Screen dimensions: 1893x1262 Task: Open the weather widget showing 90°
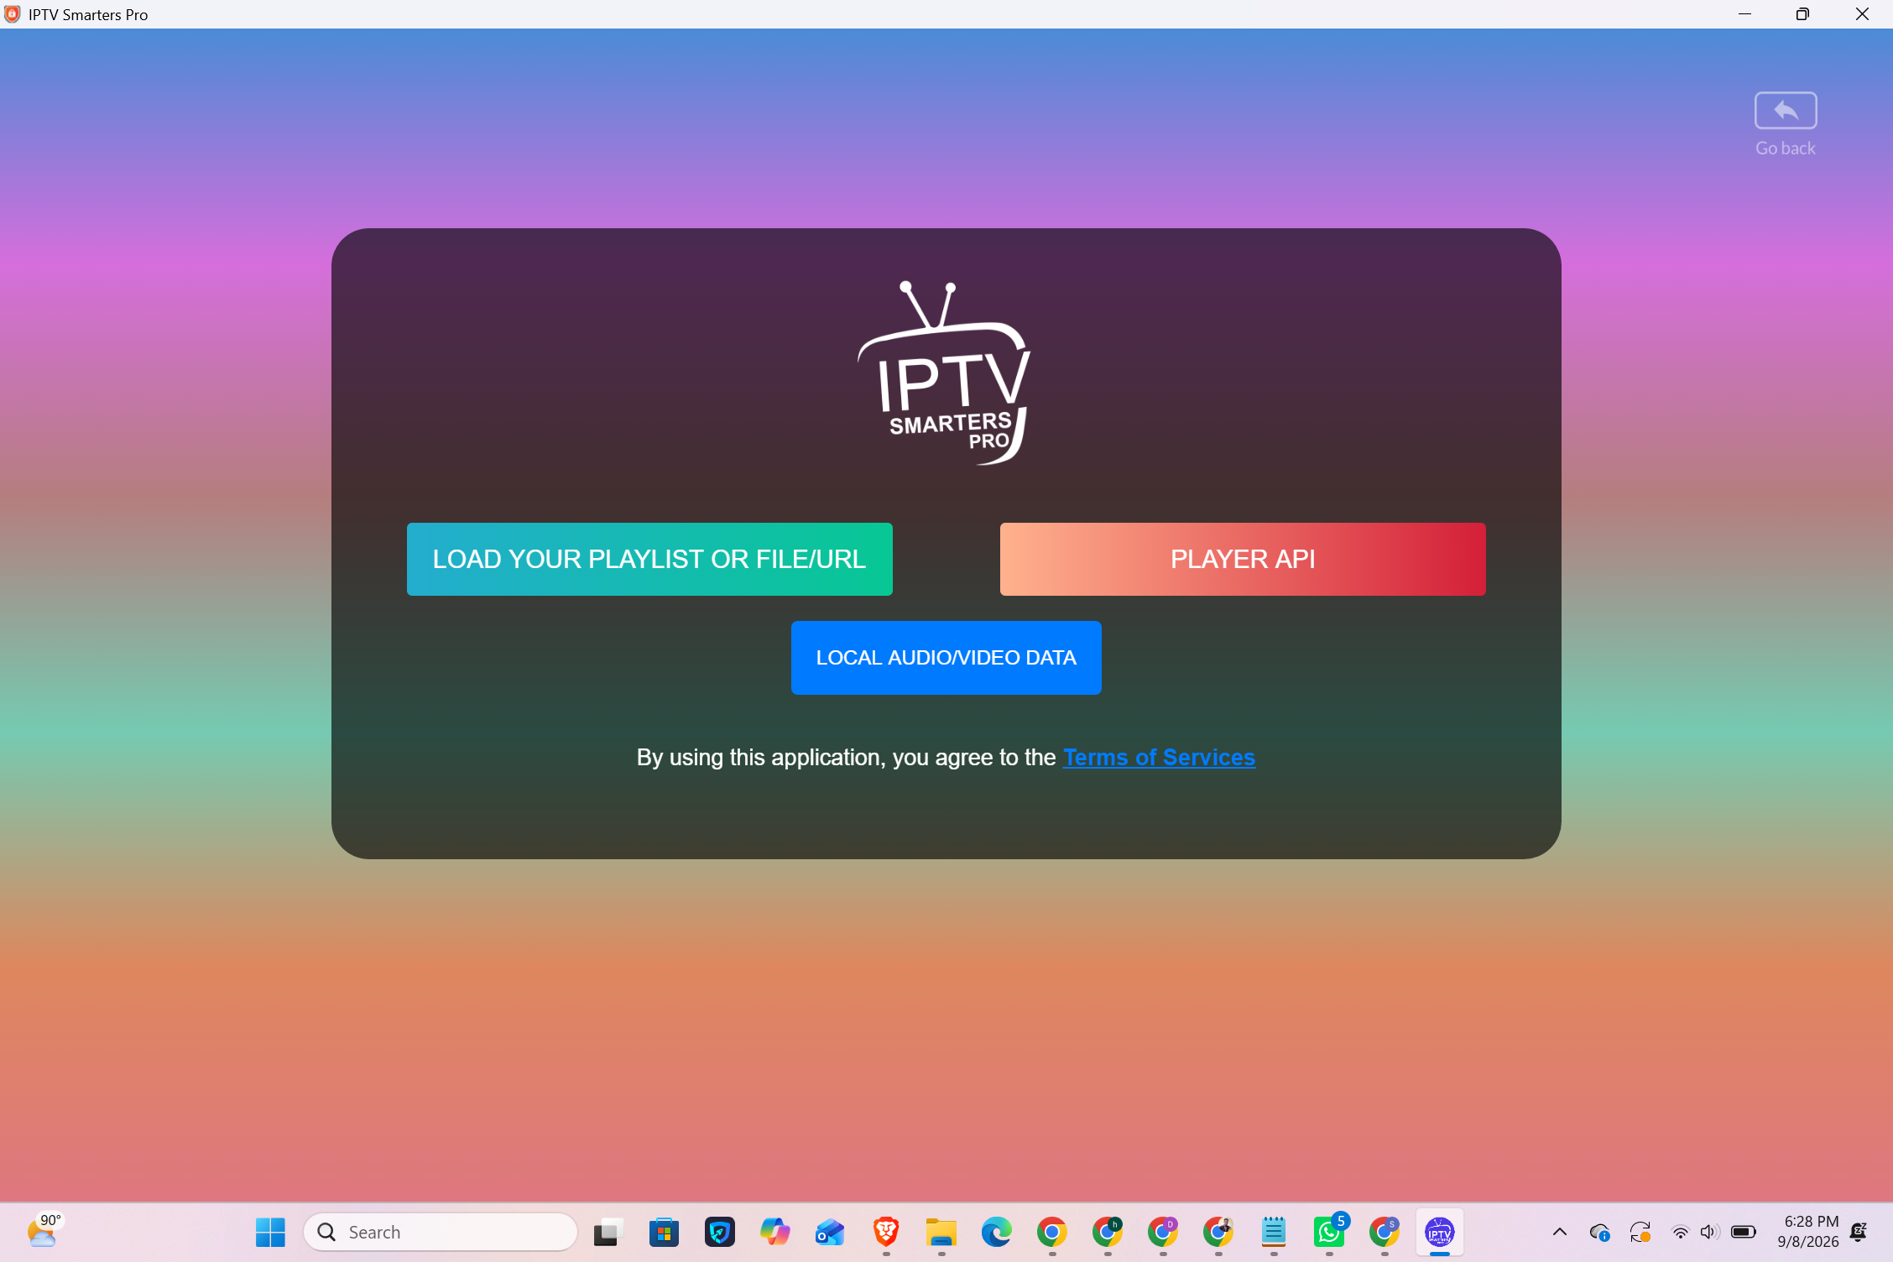pos(44,1231)
